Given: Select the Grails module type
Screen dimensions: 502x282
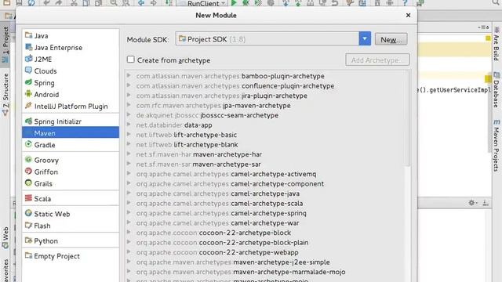Looking at the screenshot, I should 71,184.
